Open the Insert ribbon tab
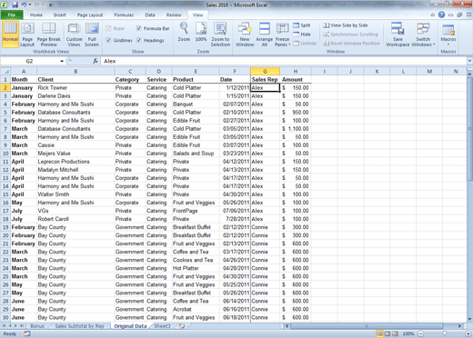 (x=59, y=15)
